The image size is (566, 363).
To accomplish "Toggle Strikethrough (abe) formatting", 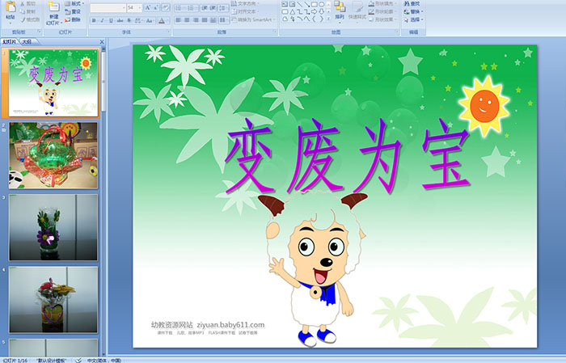I will pyautogui.click(x=120, y=20).
